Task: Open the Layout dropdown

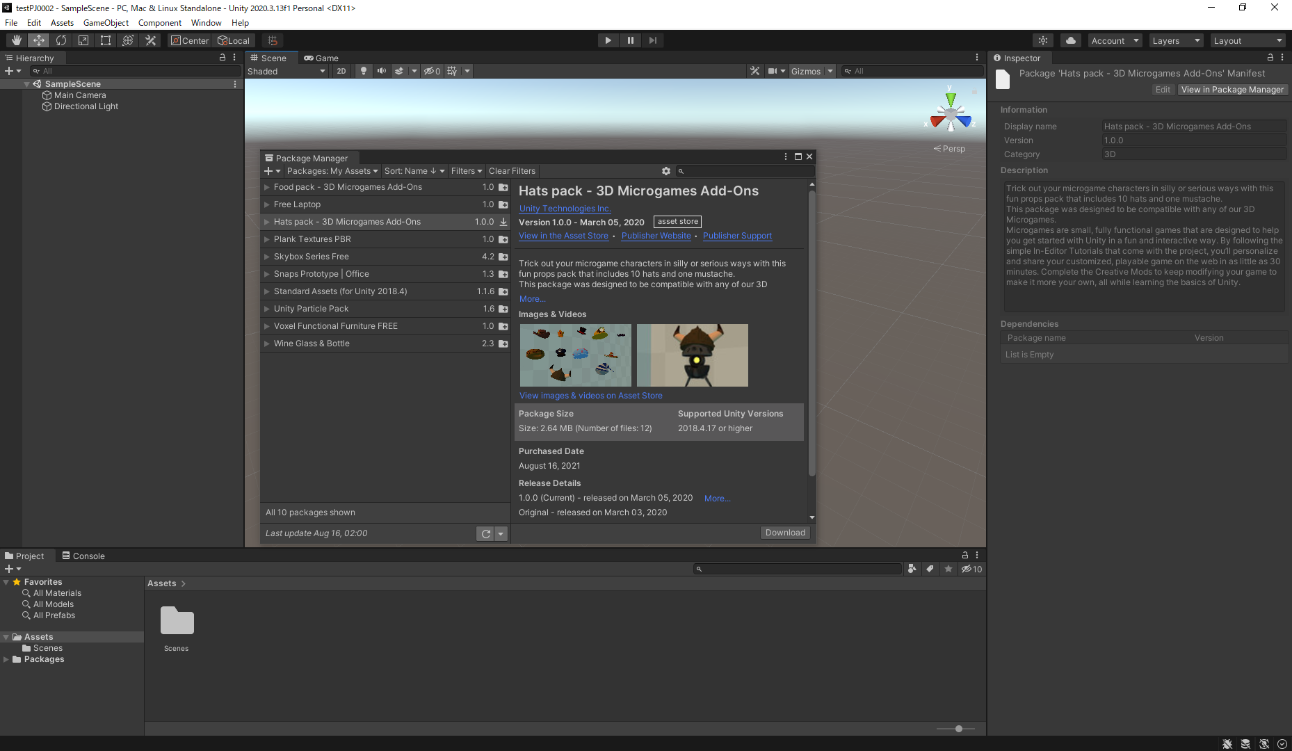Action: (1247, 40)
